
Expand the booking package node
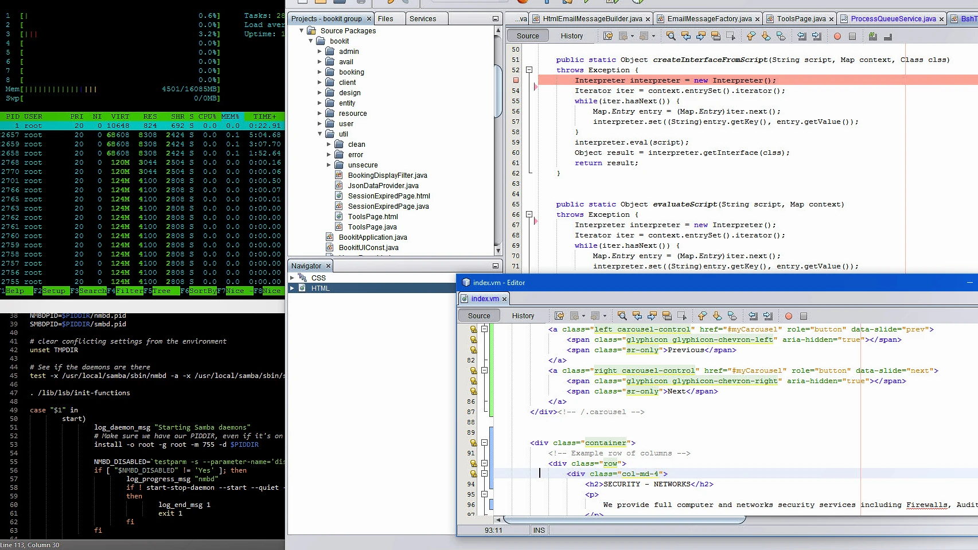[320, 72]
